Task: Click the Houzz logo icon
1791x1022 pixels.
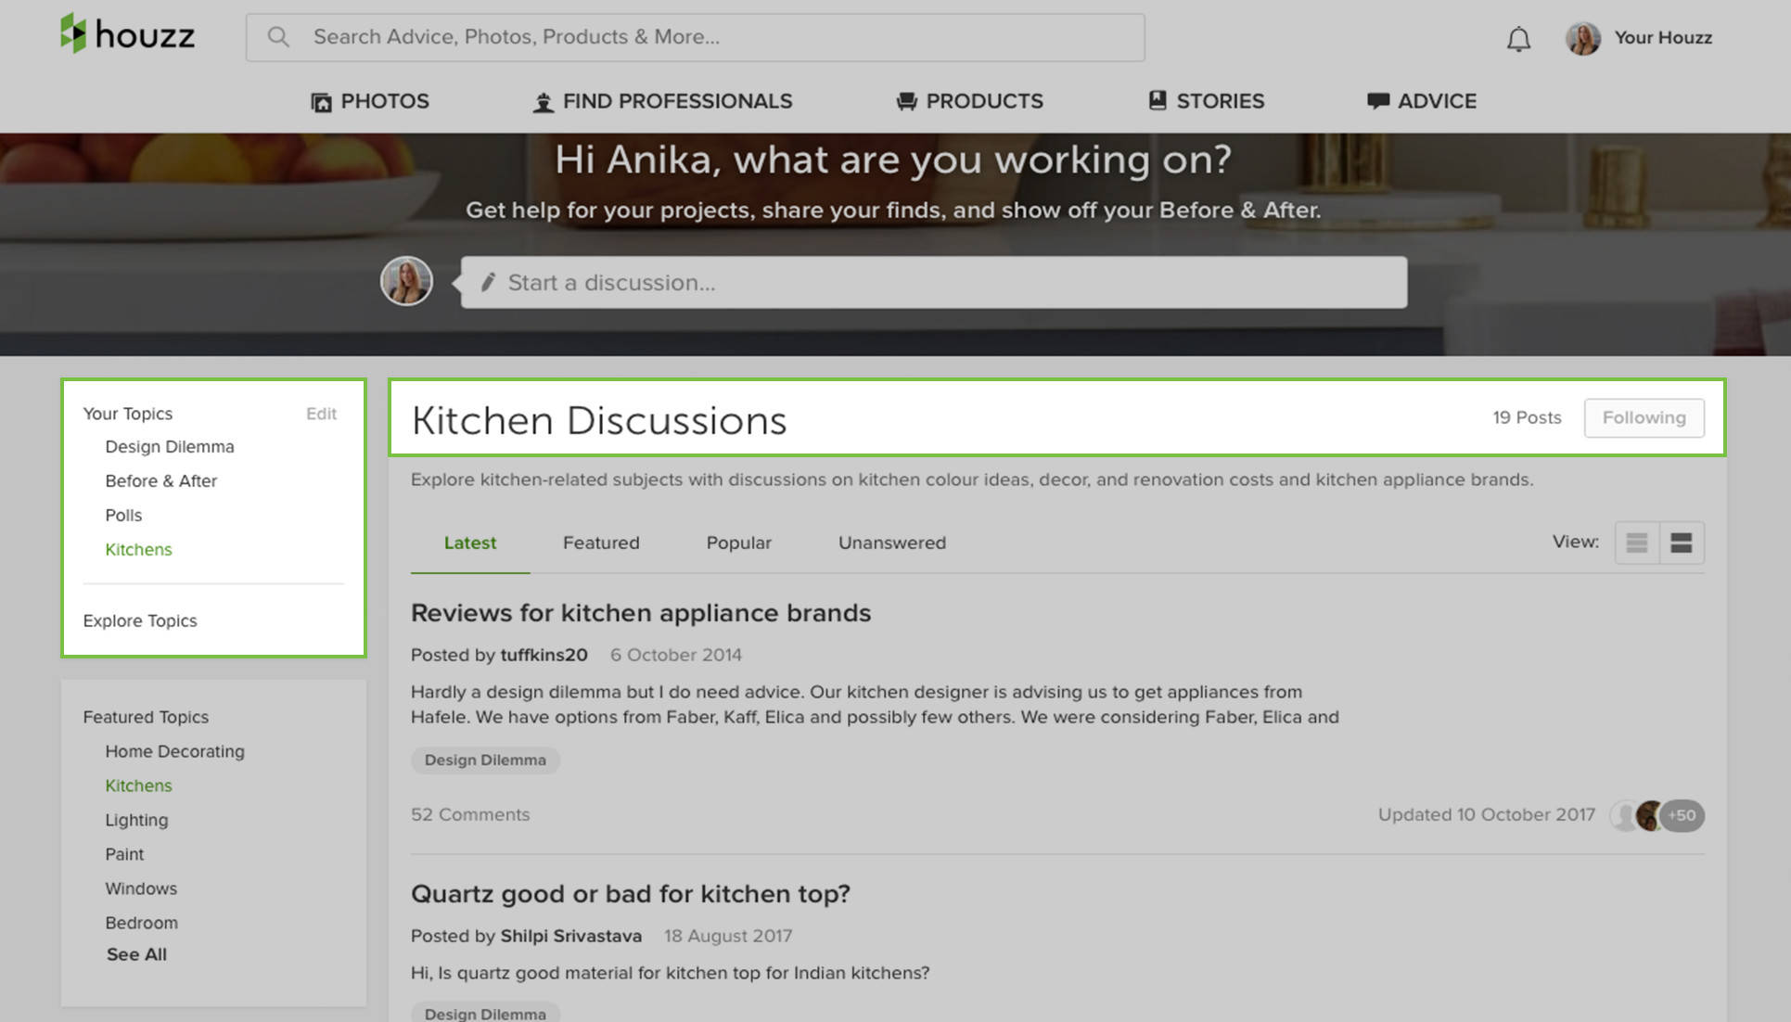Action: pyautogui.click(x=73, y=34)
